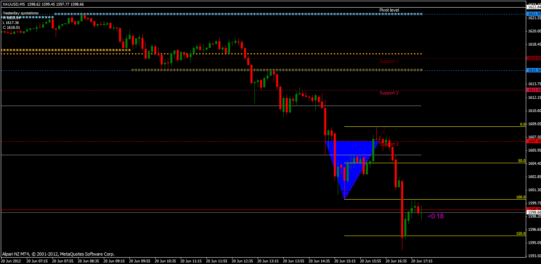541x264 pixels.
Task: Click the red 1607.08 price tag
Action: tap(533, 141)
